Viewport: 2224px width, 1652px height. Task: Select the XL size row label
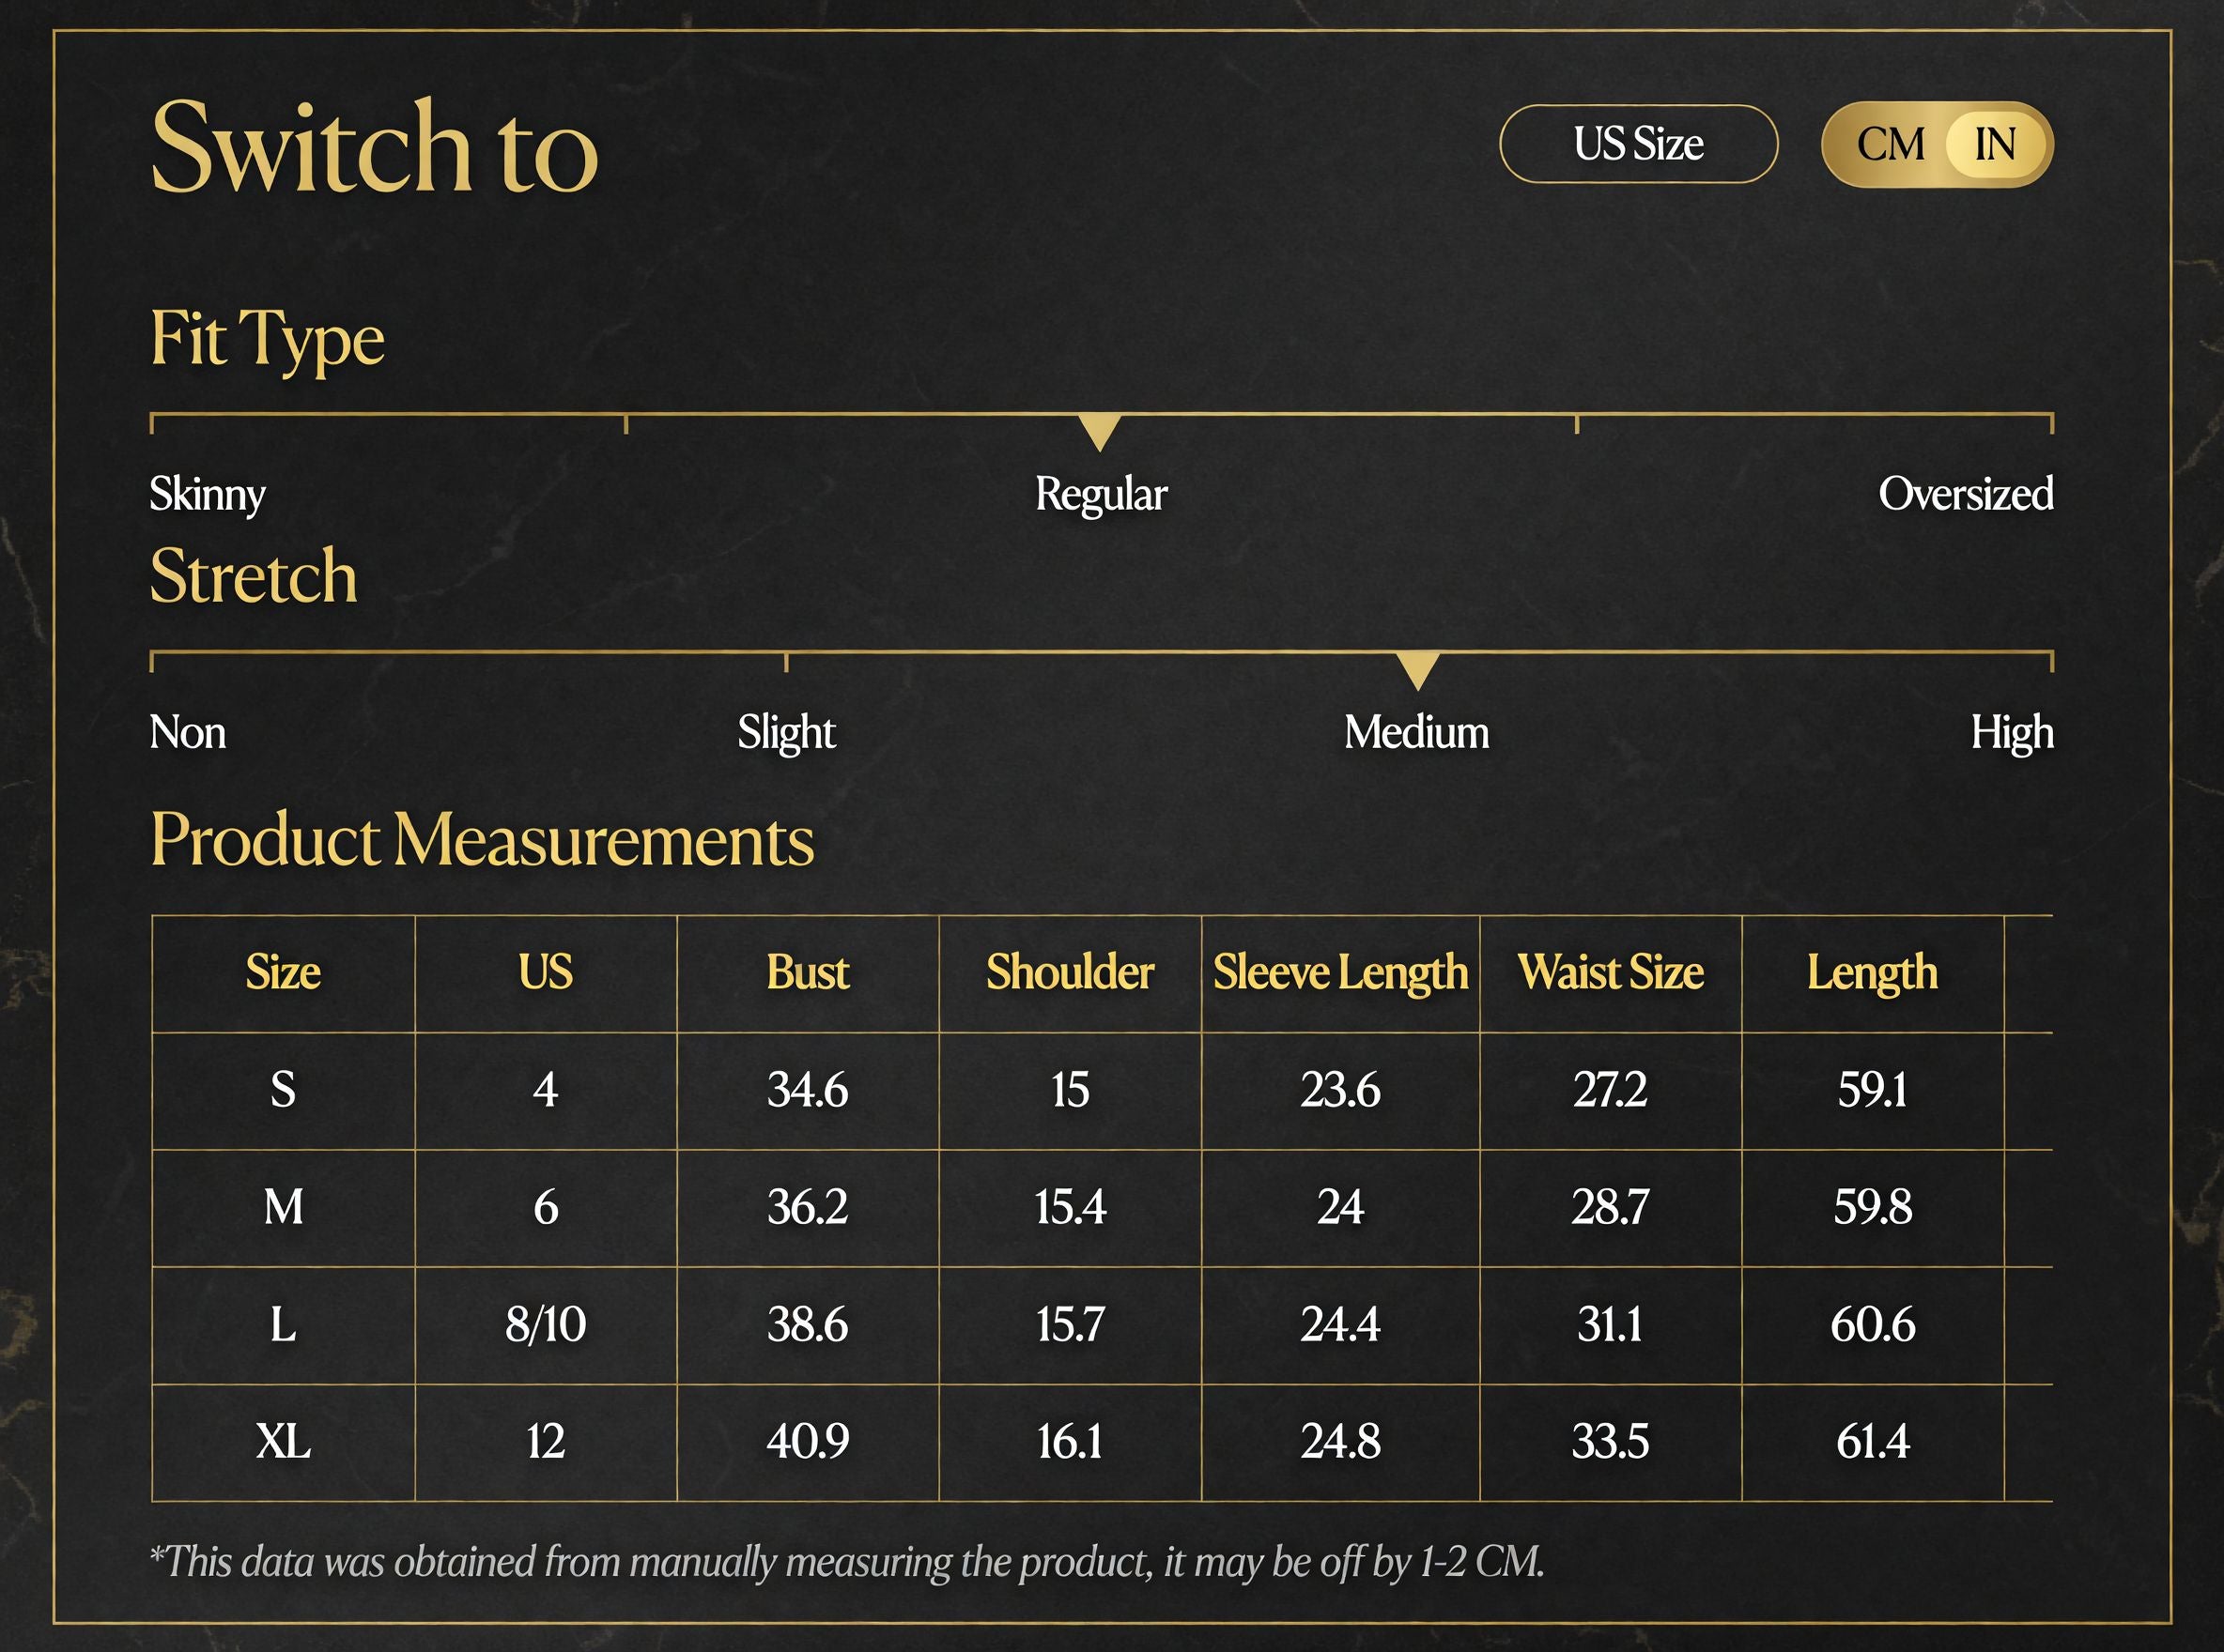tap(283, 1442)
